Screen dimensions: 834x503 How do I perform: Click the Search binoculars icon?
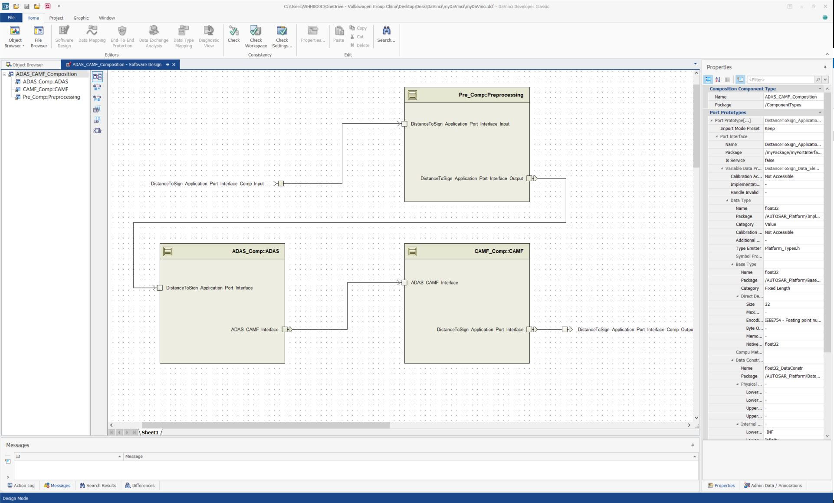click(386, 31)
